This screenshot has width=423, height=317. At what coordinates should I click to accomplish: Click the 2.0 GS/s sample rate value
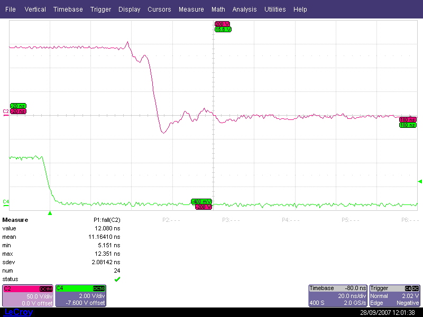[x=355, y=303]
